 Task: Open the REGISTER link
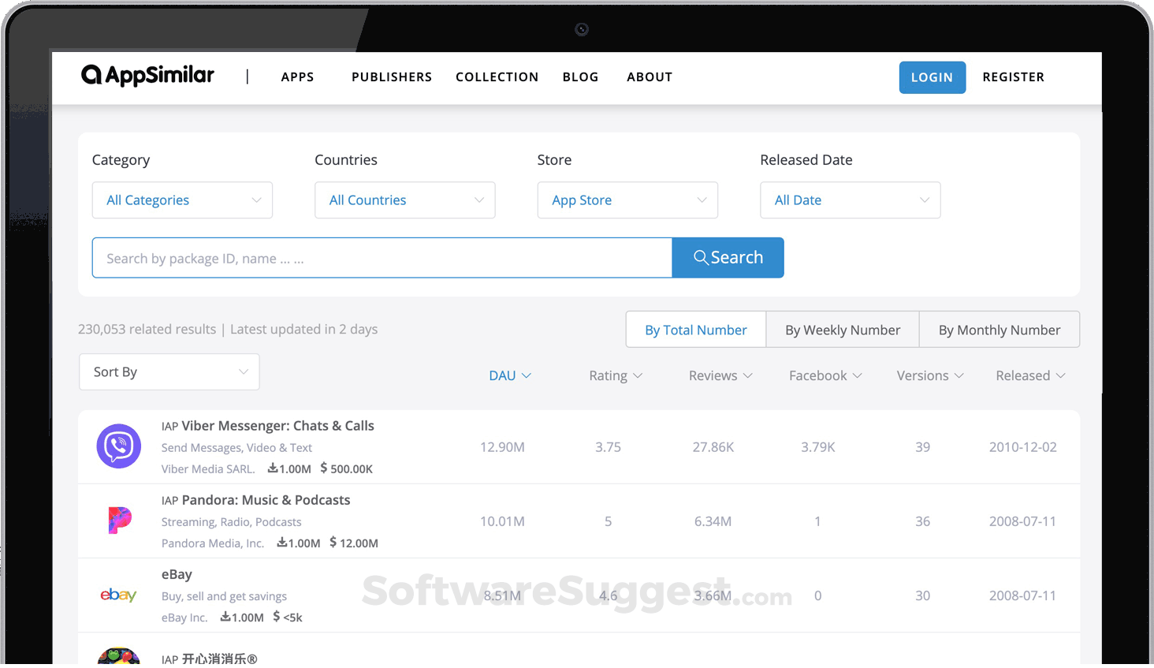coord(1014,77)
